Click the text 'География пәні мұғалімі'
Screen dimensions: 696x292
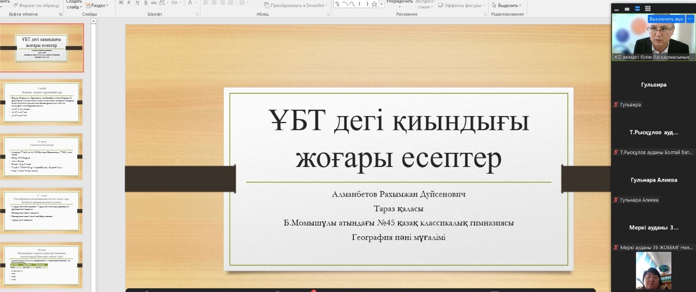click(x=398, y=237)
